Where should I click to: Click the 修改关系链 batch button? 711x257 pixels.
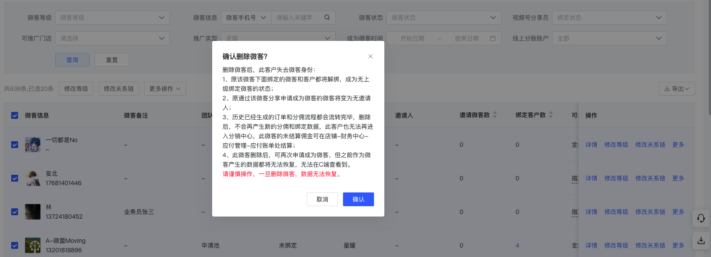(119, 89)
